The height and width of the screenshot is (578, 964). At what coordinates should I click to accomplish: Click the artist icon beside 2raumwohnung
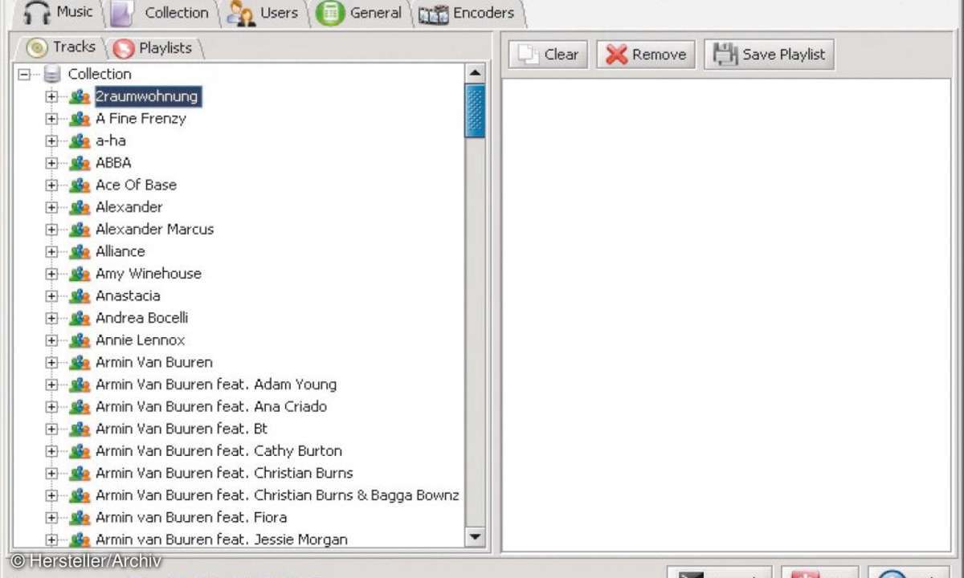(79, 97)
